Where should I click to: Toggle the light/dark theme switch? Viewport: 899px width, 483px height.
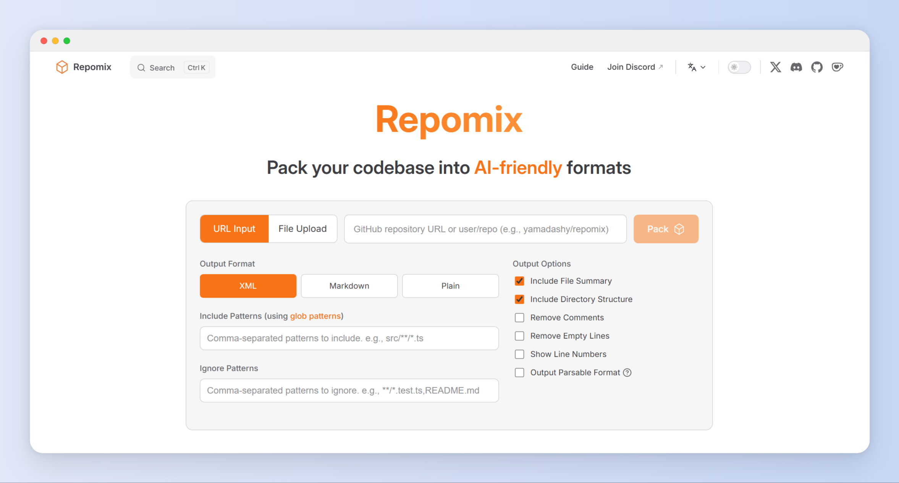tap(739, 67)
